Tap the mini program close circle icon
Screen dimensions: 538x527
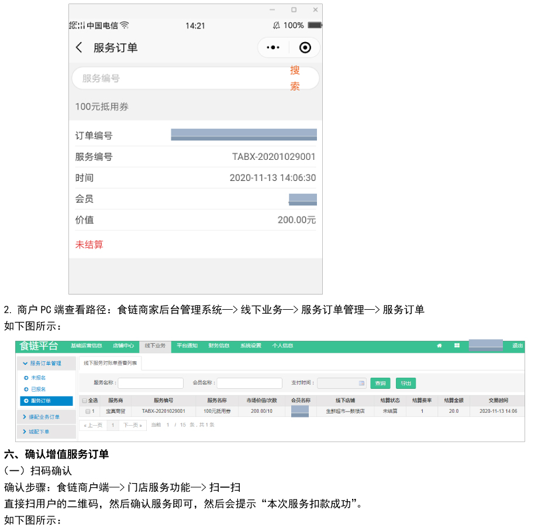(305, 48)
